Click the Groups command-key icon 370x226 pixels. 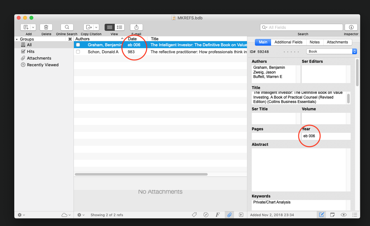(x=70, y=39)
